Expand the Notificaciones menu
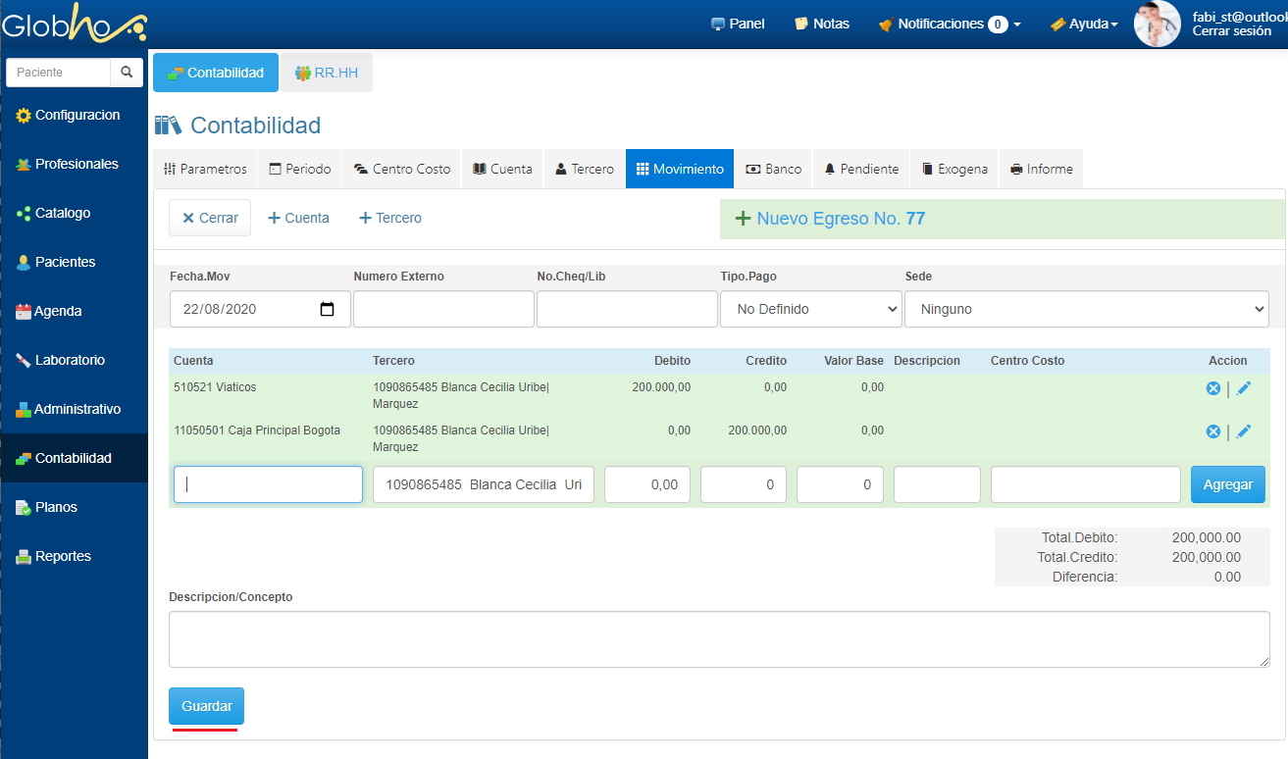Image resolution: width=1288 pixels, height=759 pixels. pos(950,24)
